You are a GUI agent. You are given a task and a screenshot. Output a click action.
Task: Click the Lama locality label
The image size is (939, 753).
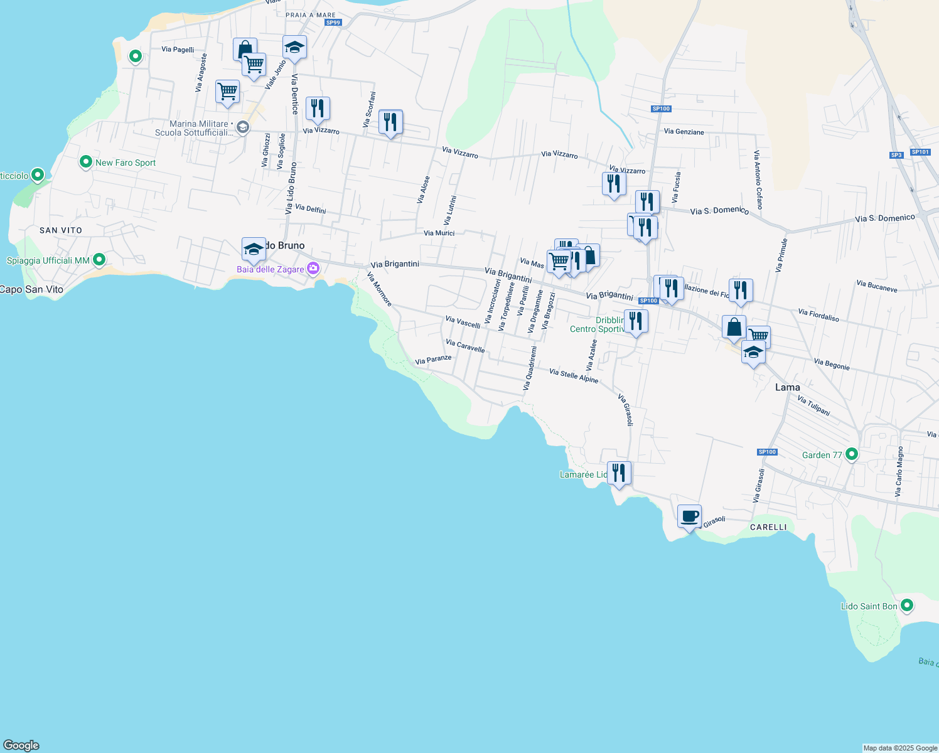[x=787, y=387]
